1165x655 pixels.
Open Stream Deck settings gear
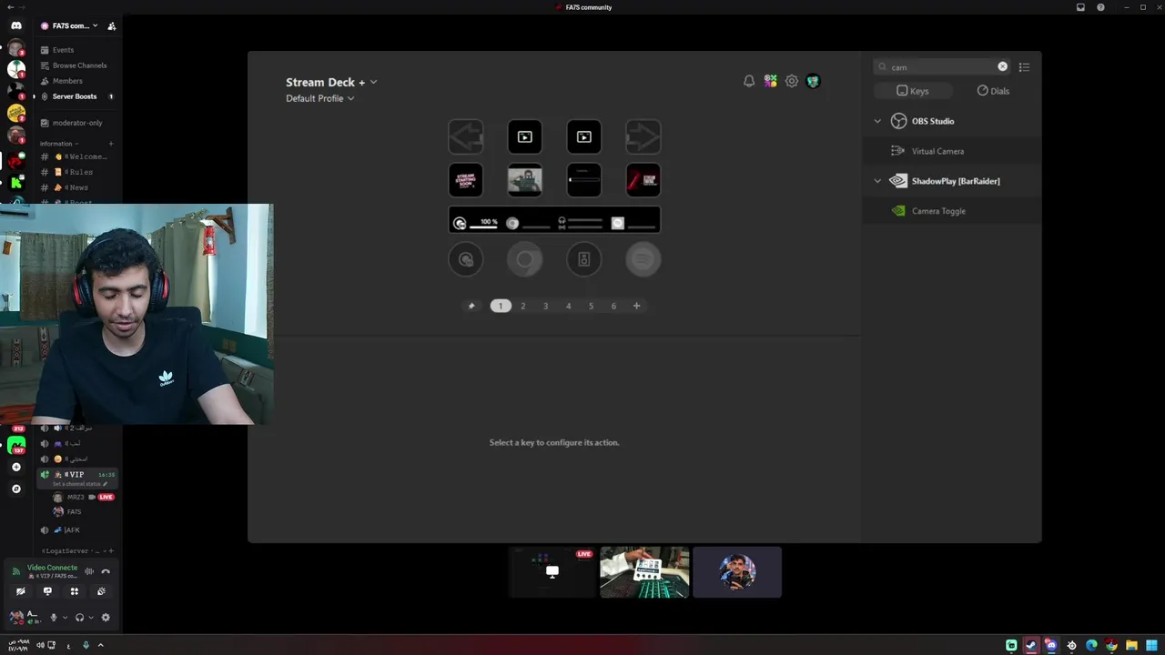click(792, 81)
